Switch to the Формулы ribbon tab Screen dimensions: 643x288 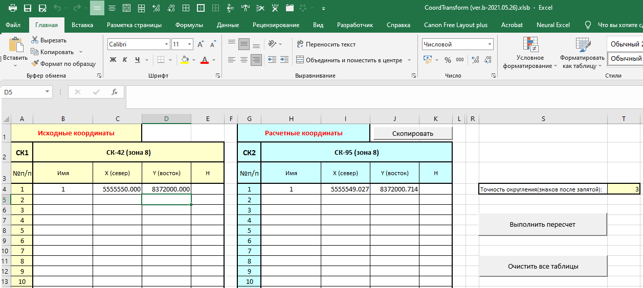(189, 25)
